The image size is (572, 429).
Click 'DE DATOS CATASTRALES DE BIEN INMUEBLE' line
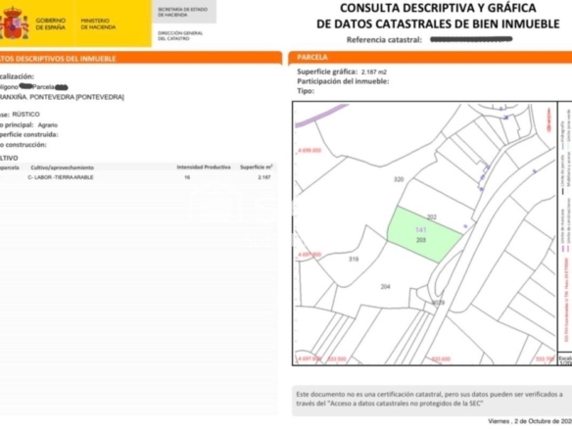point(438,24)
